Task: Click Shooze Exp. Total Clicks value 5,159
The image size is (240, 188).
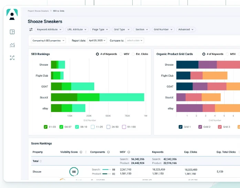Action: click(220, 172)
